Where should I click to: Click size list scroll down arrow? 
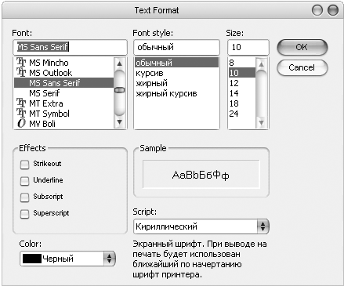pos(261,122)
